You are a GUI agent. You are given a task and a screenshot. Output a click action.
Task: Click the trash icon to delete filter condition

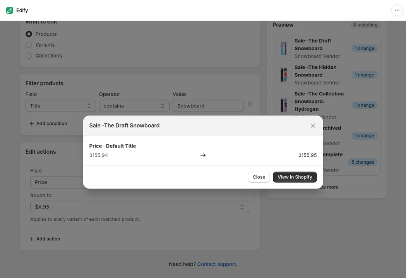point(250,103)
